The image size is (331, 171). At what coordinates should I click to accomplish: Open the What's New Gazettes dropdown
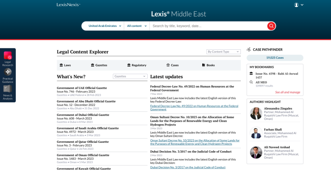click(x=130, y=76)
